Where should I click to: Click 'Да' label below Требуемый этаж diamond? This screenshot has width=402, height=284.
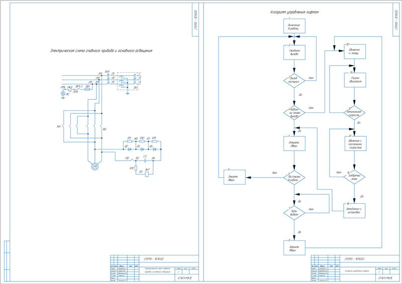coord(362,197)
